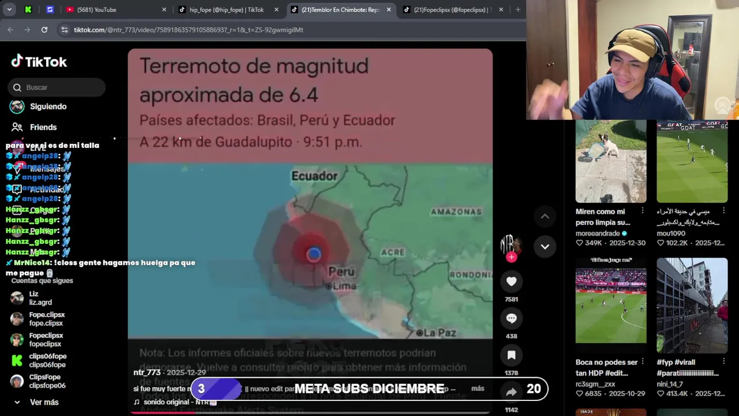Go to the previous video arrow
The height and width of the screenshot is (416, 739).
(x=544, y=216)
